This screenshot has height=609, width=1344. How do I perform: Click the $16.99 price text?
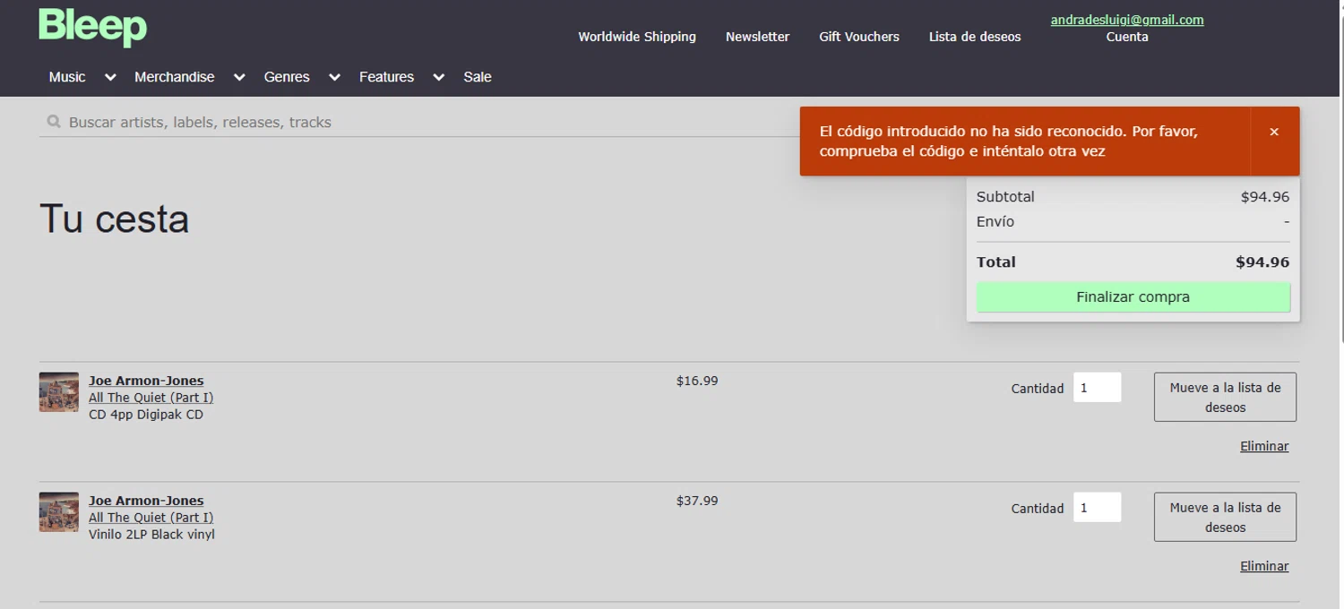coord(697,381)
